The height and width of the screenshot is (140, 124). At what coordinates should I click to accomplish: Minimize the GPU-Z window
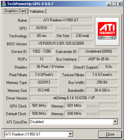(x=109, y=4)
